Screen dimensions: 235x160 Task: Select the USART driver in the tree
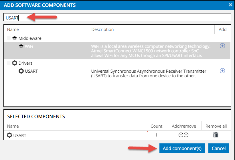click(x=31, y=71)
